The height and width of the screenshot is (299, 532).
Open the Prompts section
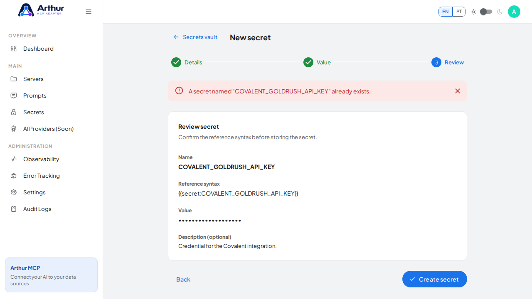(51, 96)
